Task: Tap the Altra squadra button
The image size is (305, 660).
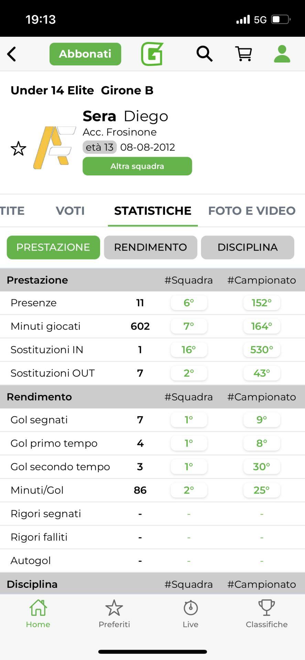Action: [137, 166]
